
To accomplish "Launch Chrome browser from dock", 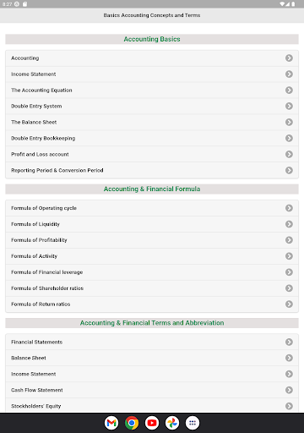I will (x=132, y=423).
